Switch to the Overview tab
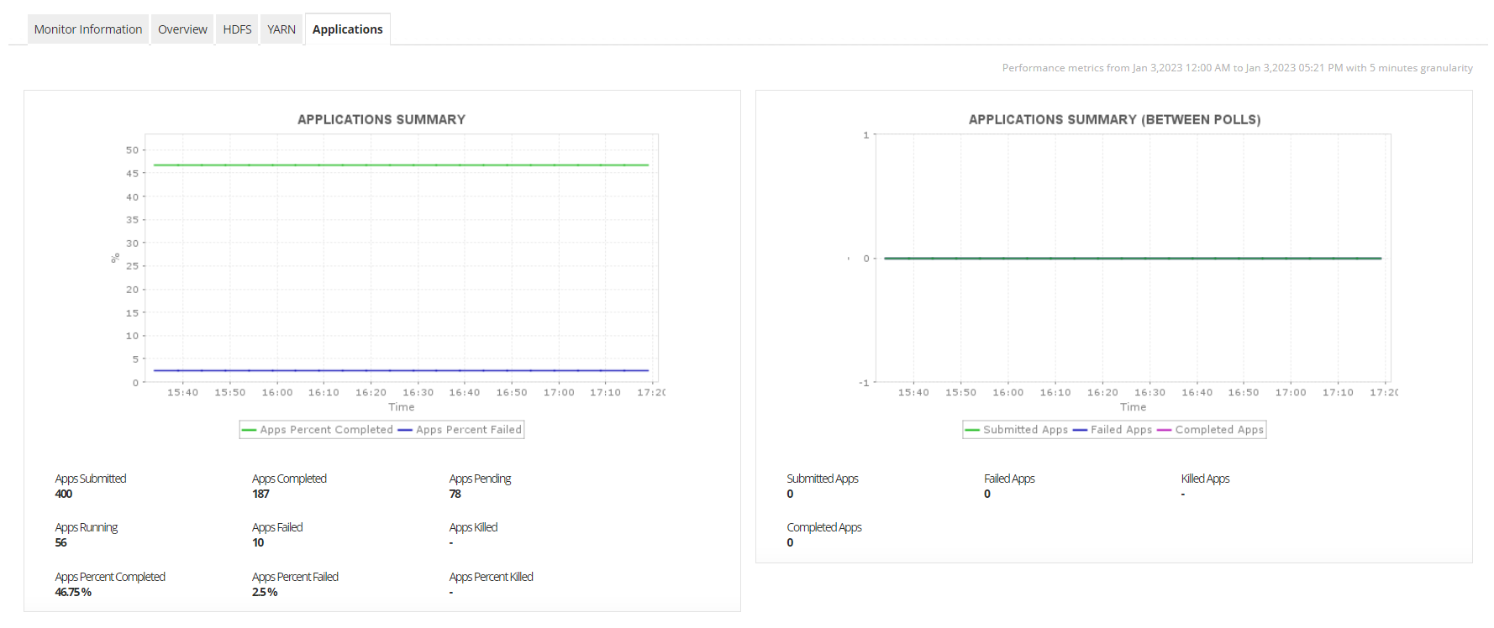Screen dimensions: 1494x628 coord(182,29)
